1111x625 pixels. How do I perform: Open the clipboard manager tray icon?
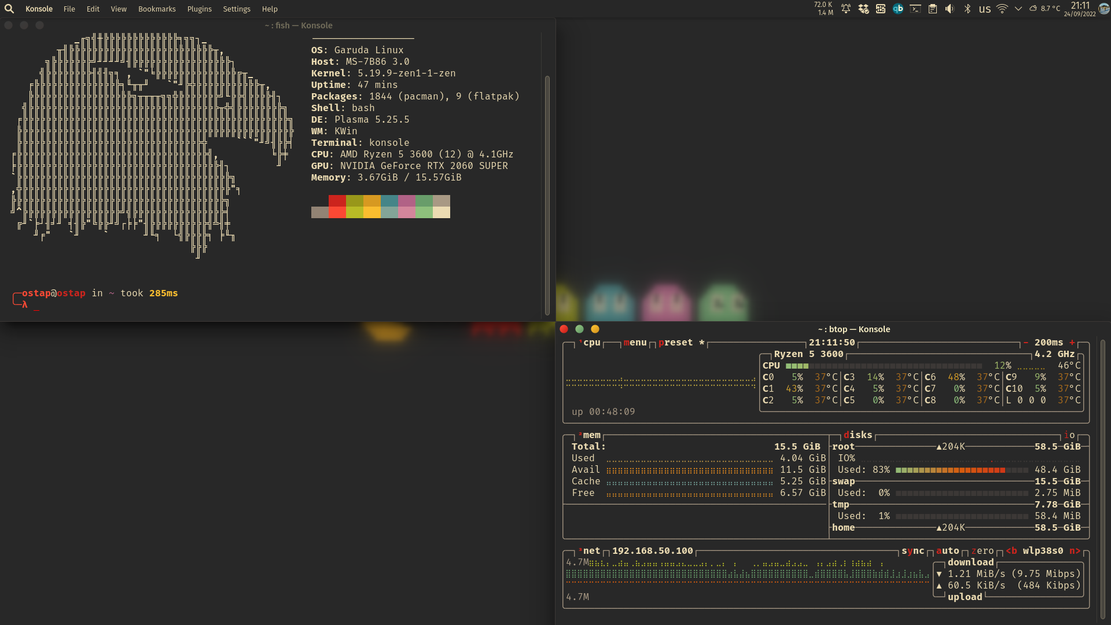pyautogui.click(x=932, y=9)
